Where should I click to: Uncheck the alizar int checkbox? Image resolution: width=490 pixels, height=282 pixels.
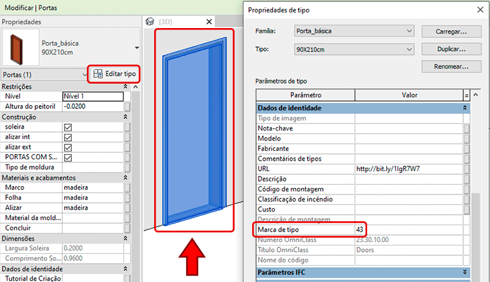click(67, 138)
